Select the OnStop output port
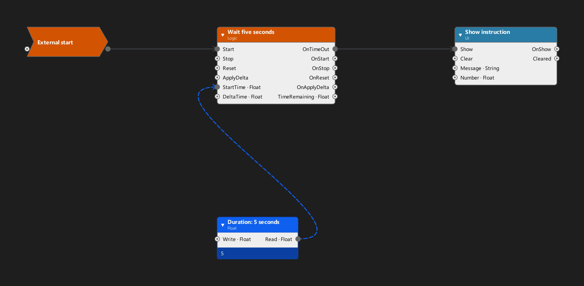 coord(335,68)
